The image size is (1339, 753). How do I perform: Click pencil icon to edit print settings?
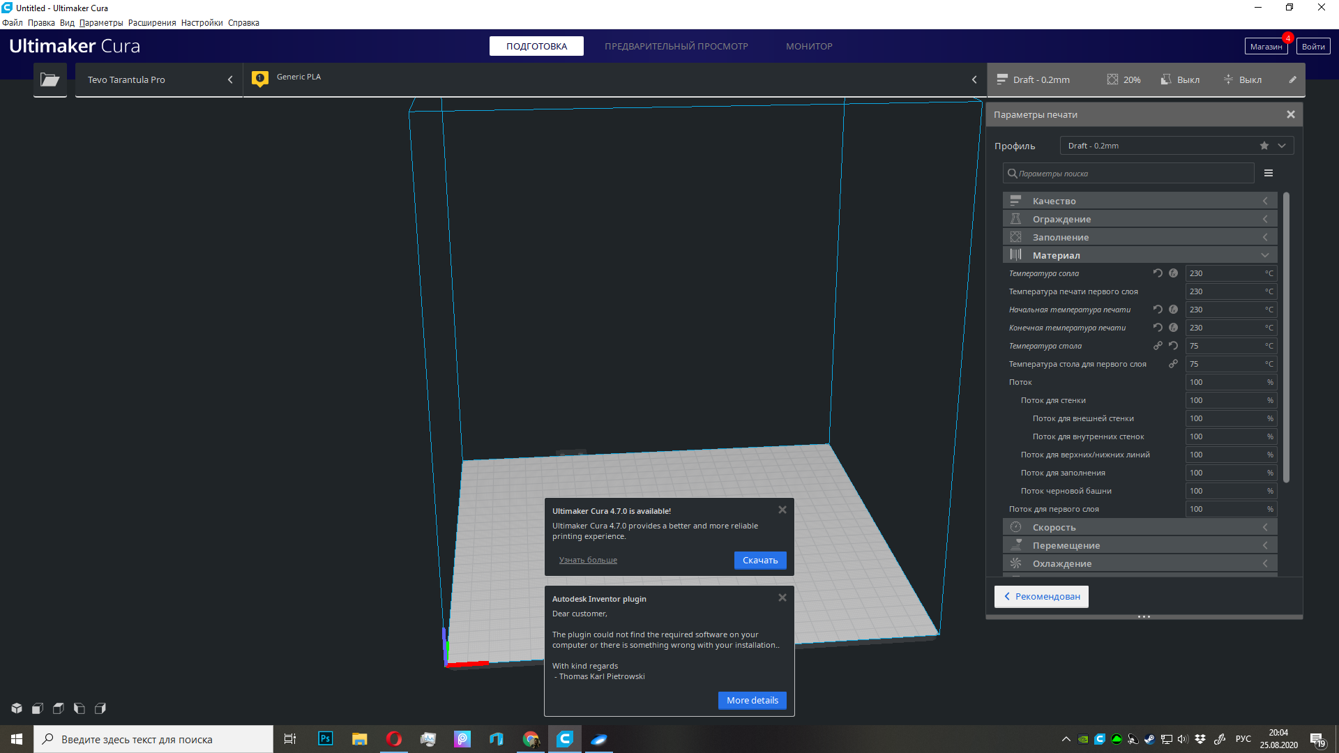pyautogui.click(x=1292, y=79)
